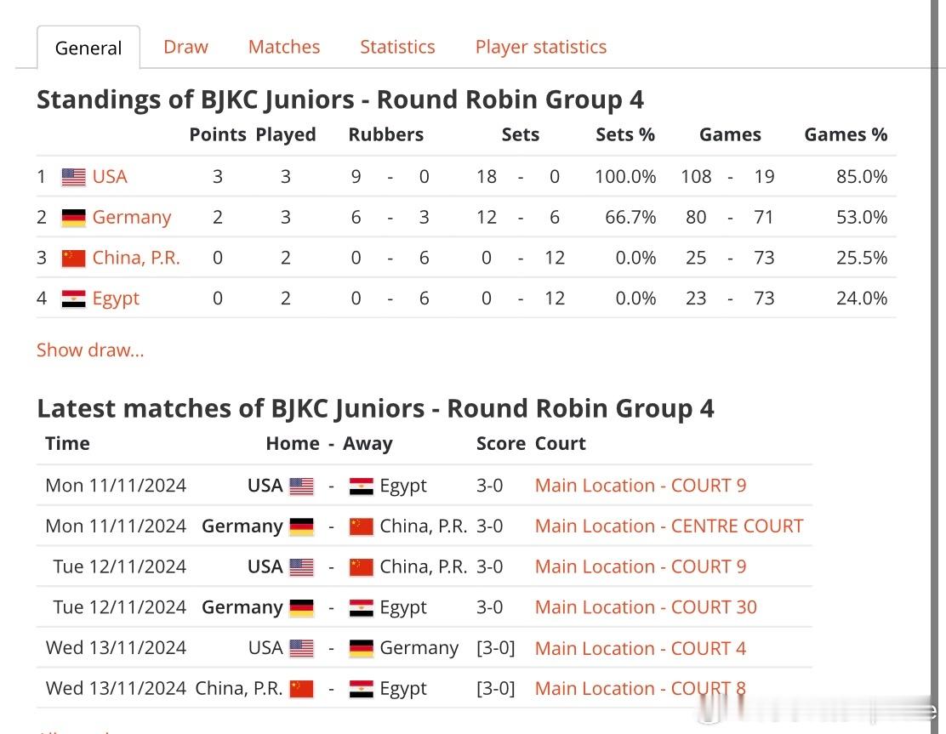
Task: Open the Matches tab
Action: 284,47
